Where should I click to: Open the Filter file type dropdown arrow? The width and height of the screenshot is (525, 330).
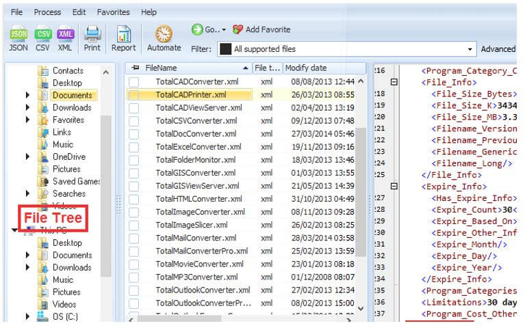470,49
